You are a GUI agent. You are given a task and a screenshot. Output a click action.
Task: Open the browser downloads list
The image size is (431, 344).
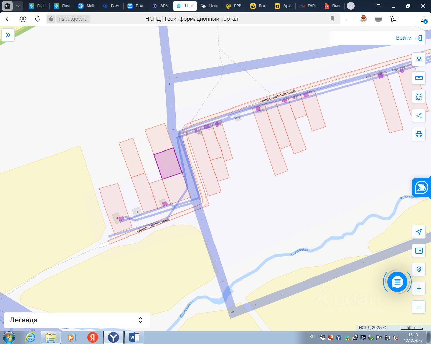[423, 19]
